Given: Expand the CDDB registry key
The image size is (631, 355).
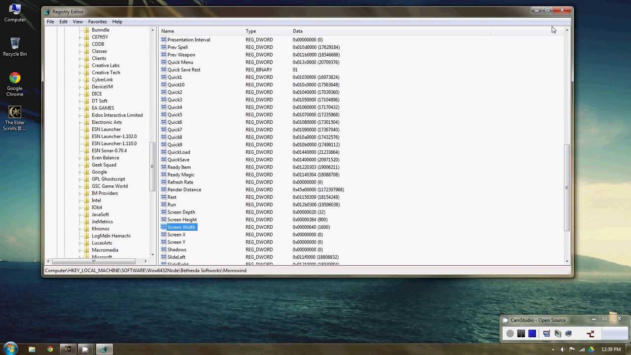Looking at the screenshot, I should tap(80, 44).
